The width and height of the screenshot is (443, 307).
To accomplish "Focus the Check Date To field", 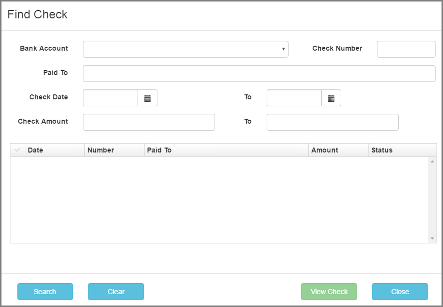I will click(294, 98).
